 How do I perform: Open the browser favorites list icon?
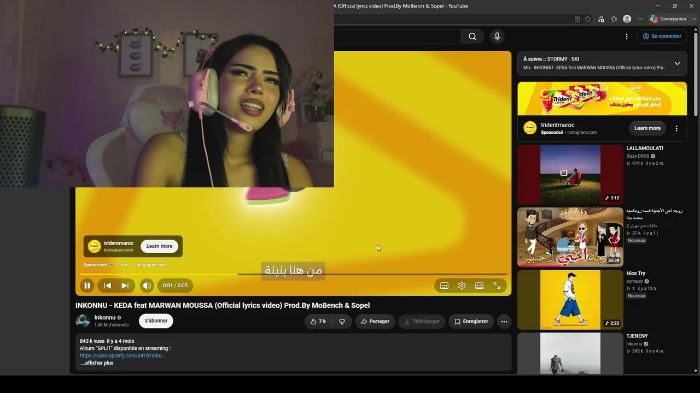(614, 19)
